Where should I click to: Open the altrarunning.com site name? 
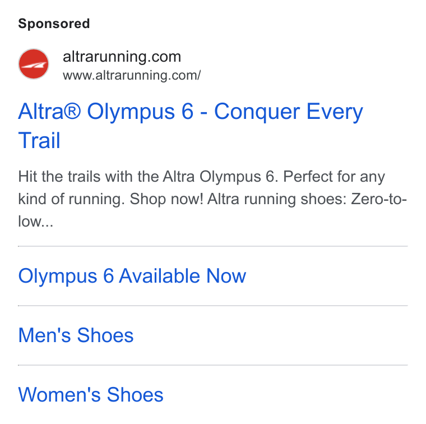pyautogui.click(x=122, y=57)
